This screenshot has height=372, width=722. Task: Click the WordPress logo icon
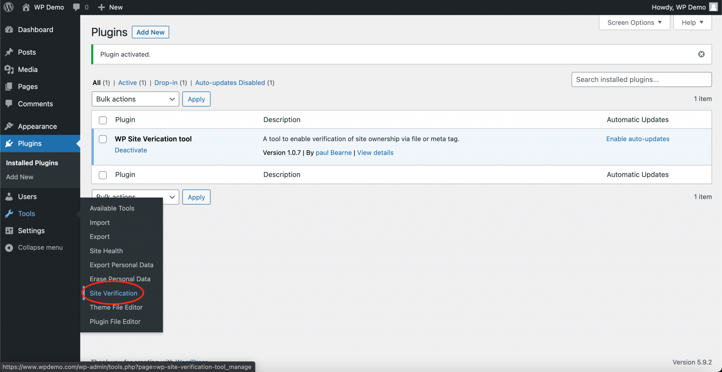coord(8,7)
